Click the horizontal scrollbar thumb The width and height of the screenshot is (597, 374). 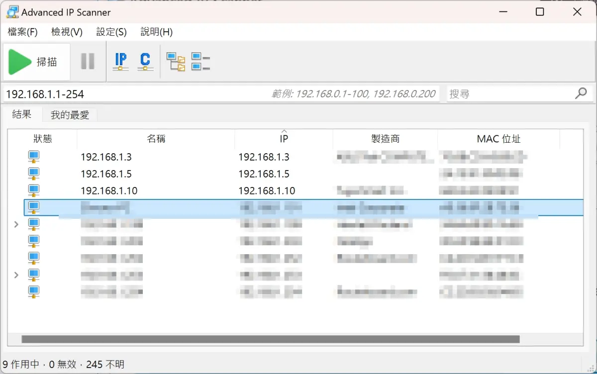coord(271,339)
